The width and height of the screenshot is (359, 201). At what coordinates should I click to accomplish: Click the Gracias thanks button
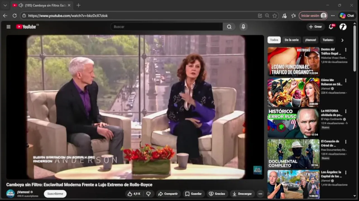click(x=217, y=194)
